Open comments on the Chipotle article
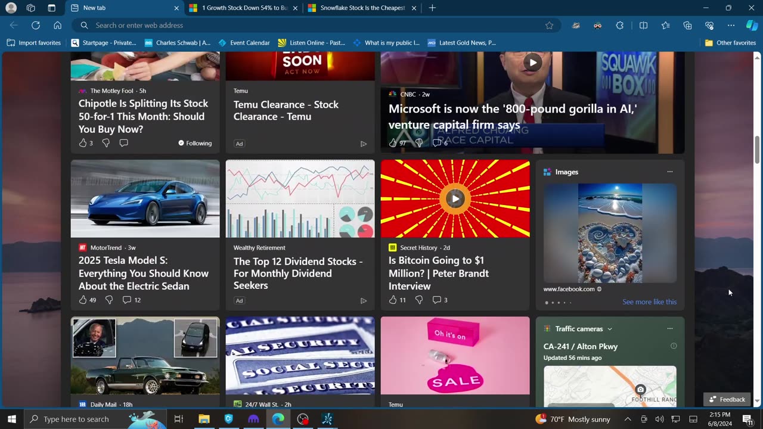This screenshot has width=763, height=429. (x=123, y=143)
